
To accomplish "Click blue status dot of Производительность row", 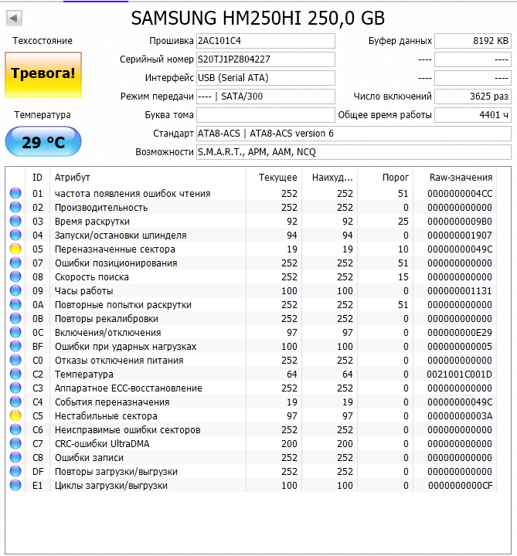I will click(x=15, y=207).
